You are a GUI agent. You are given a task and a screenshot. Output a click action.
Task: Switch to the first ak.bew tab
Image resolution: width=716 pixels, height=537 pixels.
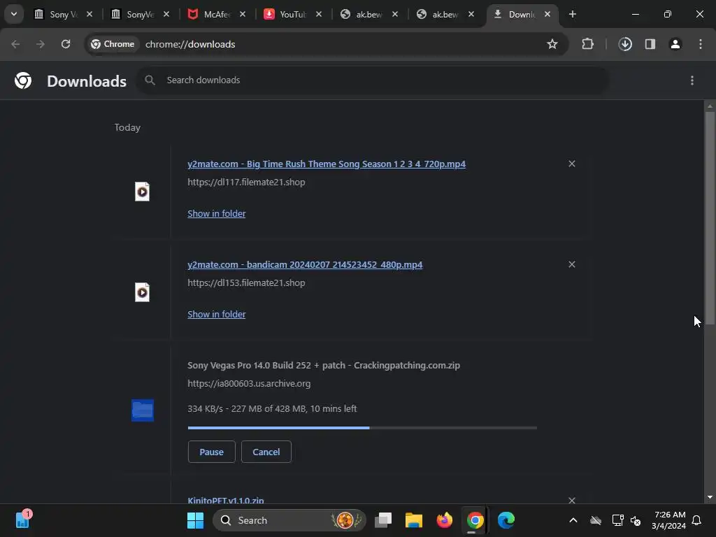click(363, 14)
